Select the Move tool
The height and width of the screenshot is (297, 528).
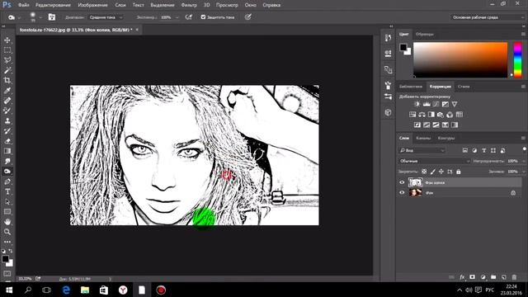7,40
